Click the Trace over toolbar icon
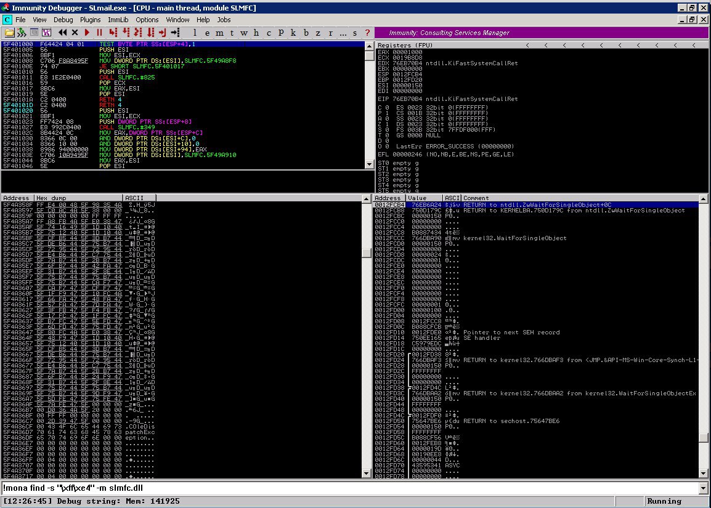 [x=150, y=33]
